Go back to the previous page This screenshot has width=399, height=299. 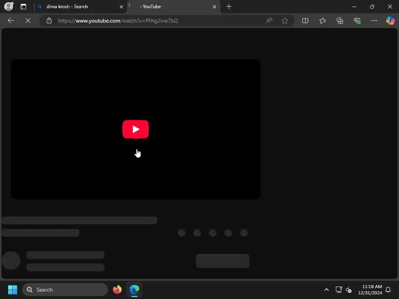[11, 21]
